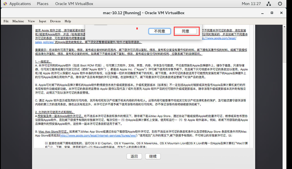
Task: Minimize the VirtualBox window
Action: click(262, 13)
